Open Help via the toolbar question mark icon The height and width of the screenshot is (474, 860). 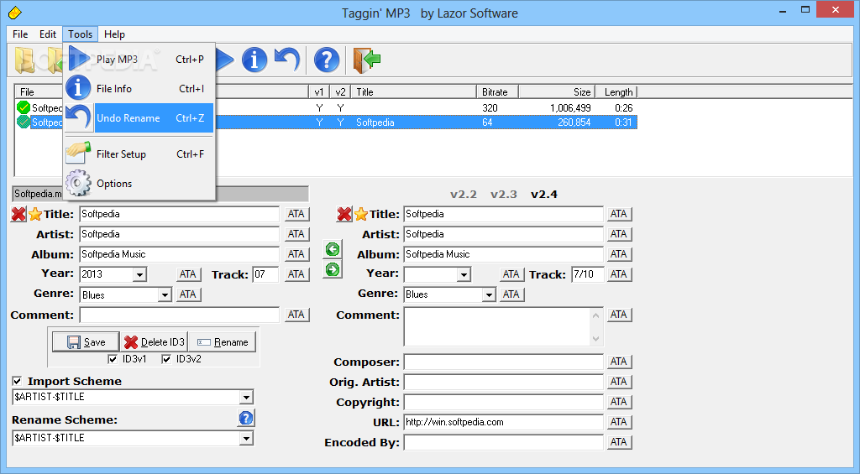(x=327, y=60)
